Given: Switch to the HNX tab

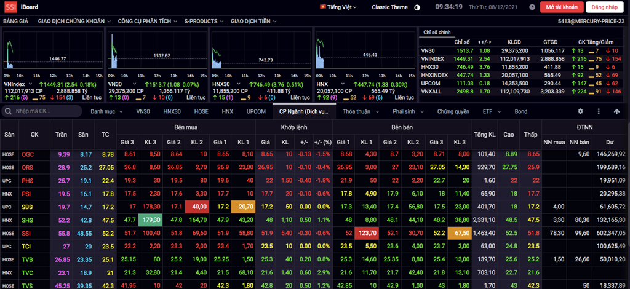Looking at the screenshot, I should [228, 111].
